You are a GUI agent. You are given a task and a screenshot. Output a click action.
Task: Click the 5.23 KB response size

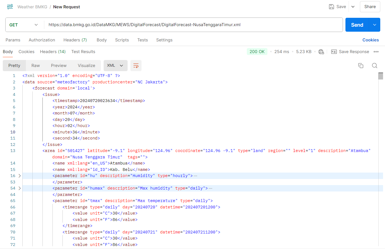[304, 52]
